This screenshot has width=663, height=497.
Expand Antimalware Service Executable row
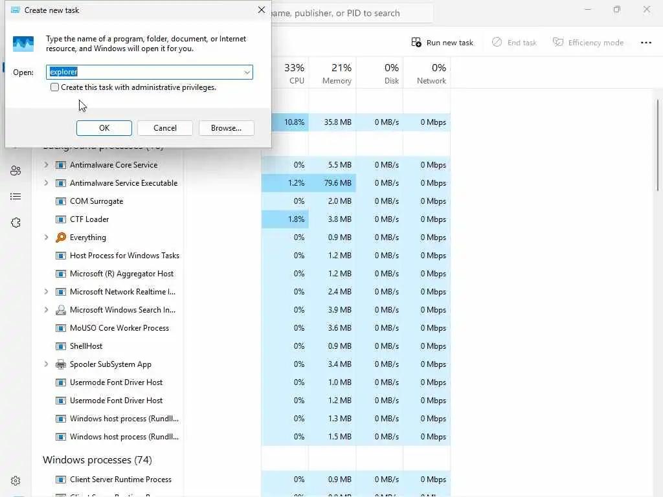(x=46, y=183)
